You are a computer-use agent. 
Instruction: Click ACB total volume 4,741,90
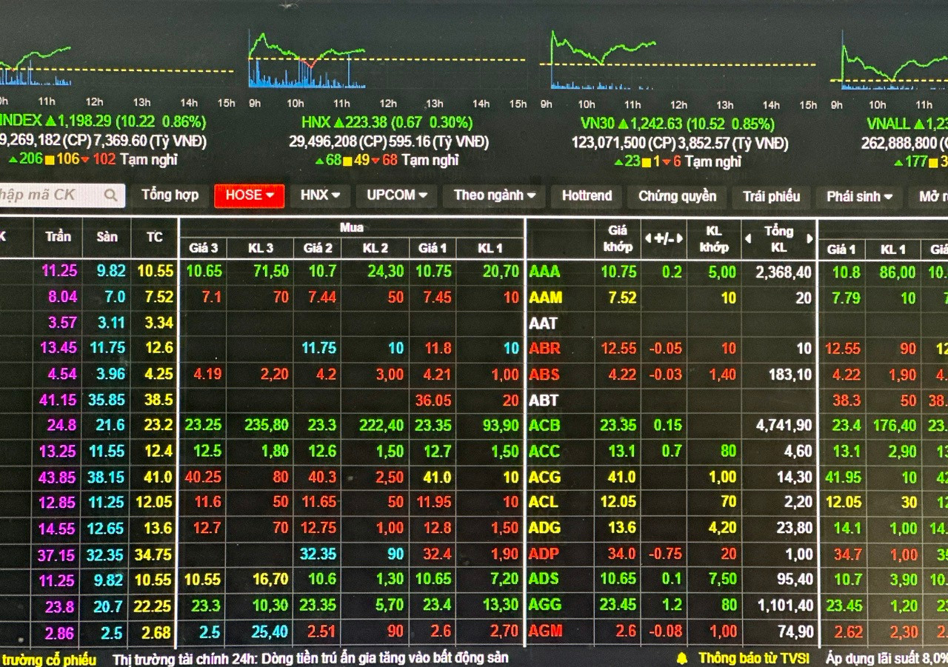point(783,426)
